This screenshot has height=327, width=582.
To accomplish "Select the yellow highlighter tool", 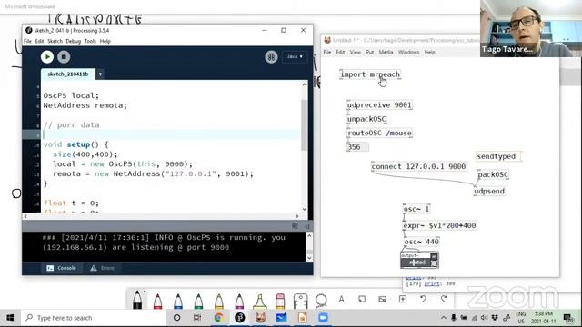I will 260,301.
